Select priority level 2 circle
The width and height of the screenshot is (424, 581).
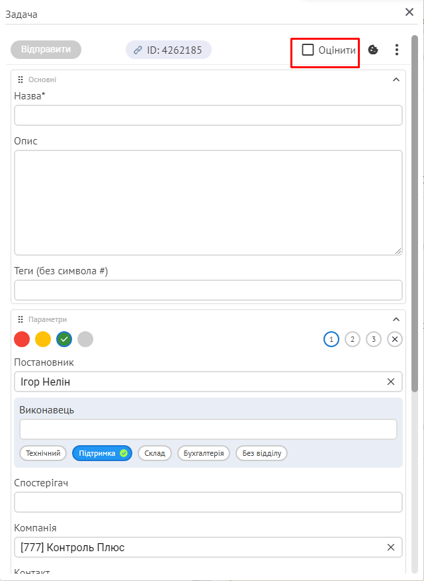click(x=352, y=339)
